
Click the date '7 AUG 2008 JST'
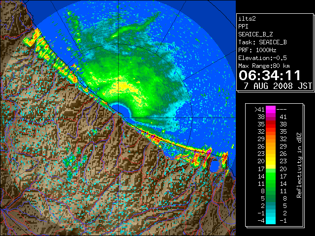(x=278, y=86)
